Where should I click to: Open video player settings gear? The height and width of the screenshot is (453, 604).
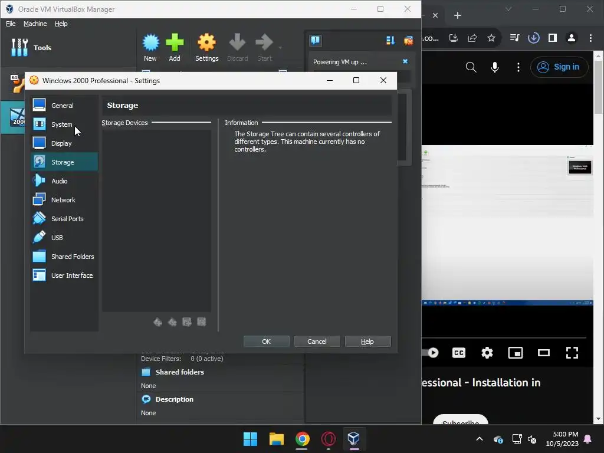coord(487,353)
